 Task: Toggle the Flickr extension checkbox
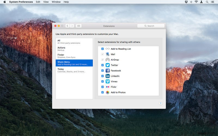(x=102, y=87)
